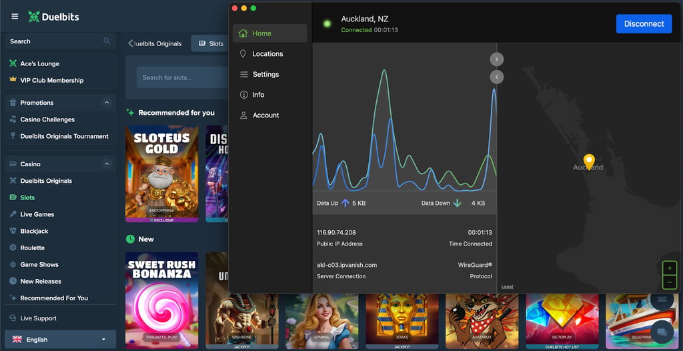Open the Wishbone jackpot game thumbnail

coord(241,321)
